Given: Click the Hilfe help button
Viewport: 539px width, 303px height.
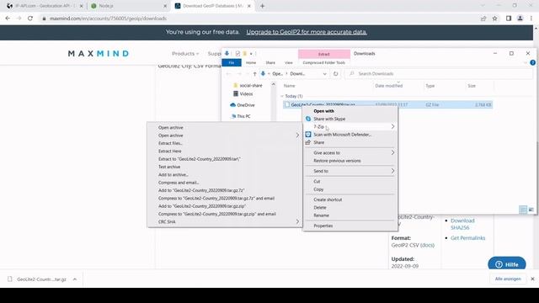Looking at the screenshot, I should [x=507, y=264].
